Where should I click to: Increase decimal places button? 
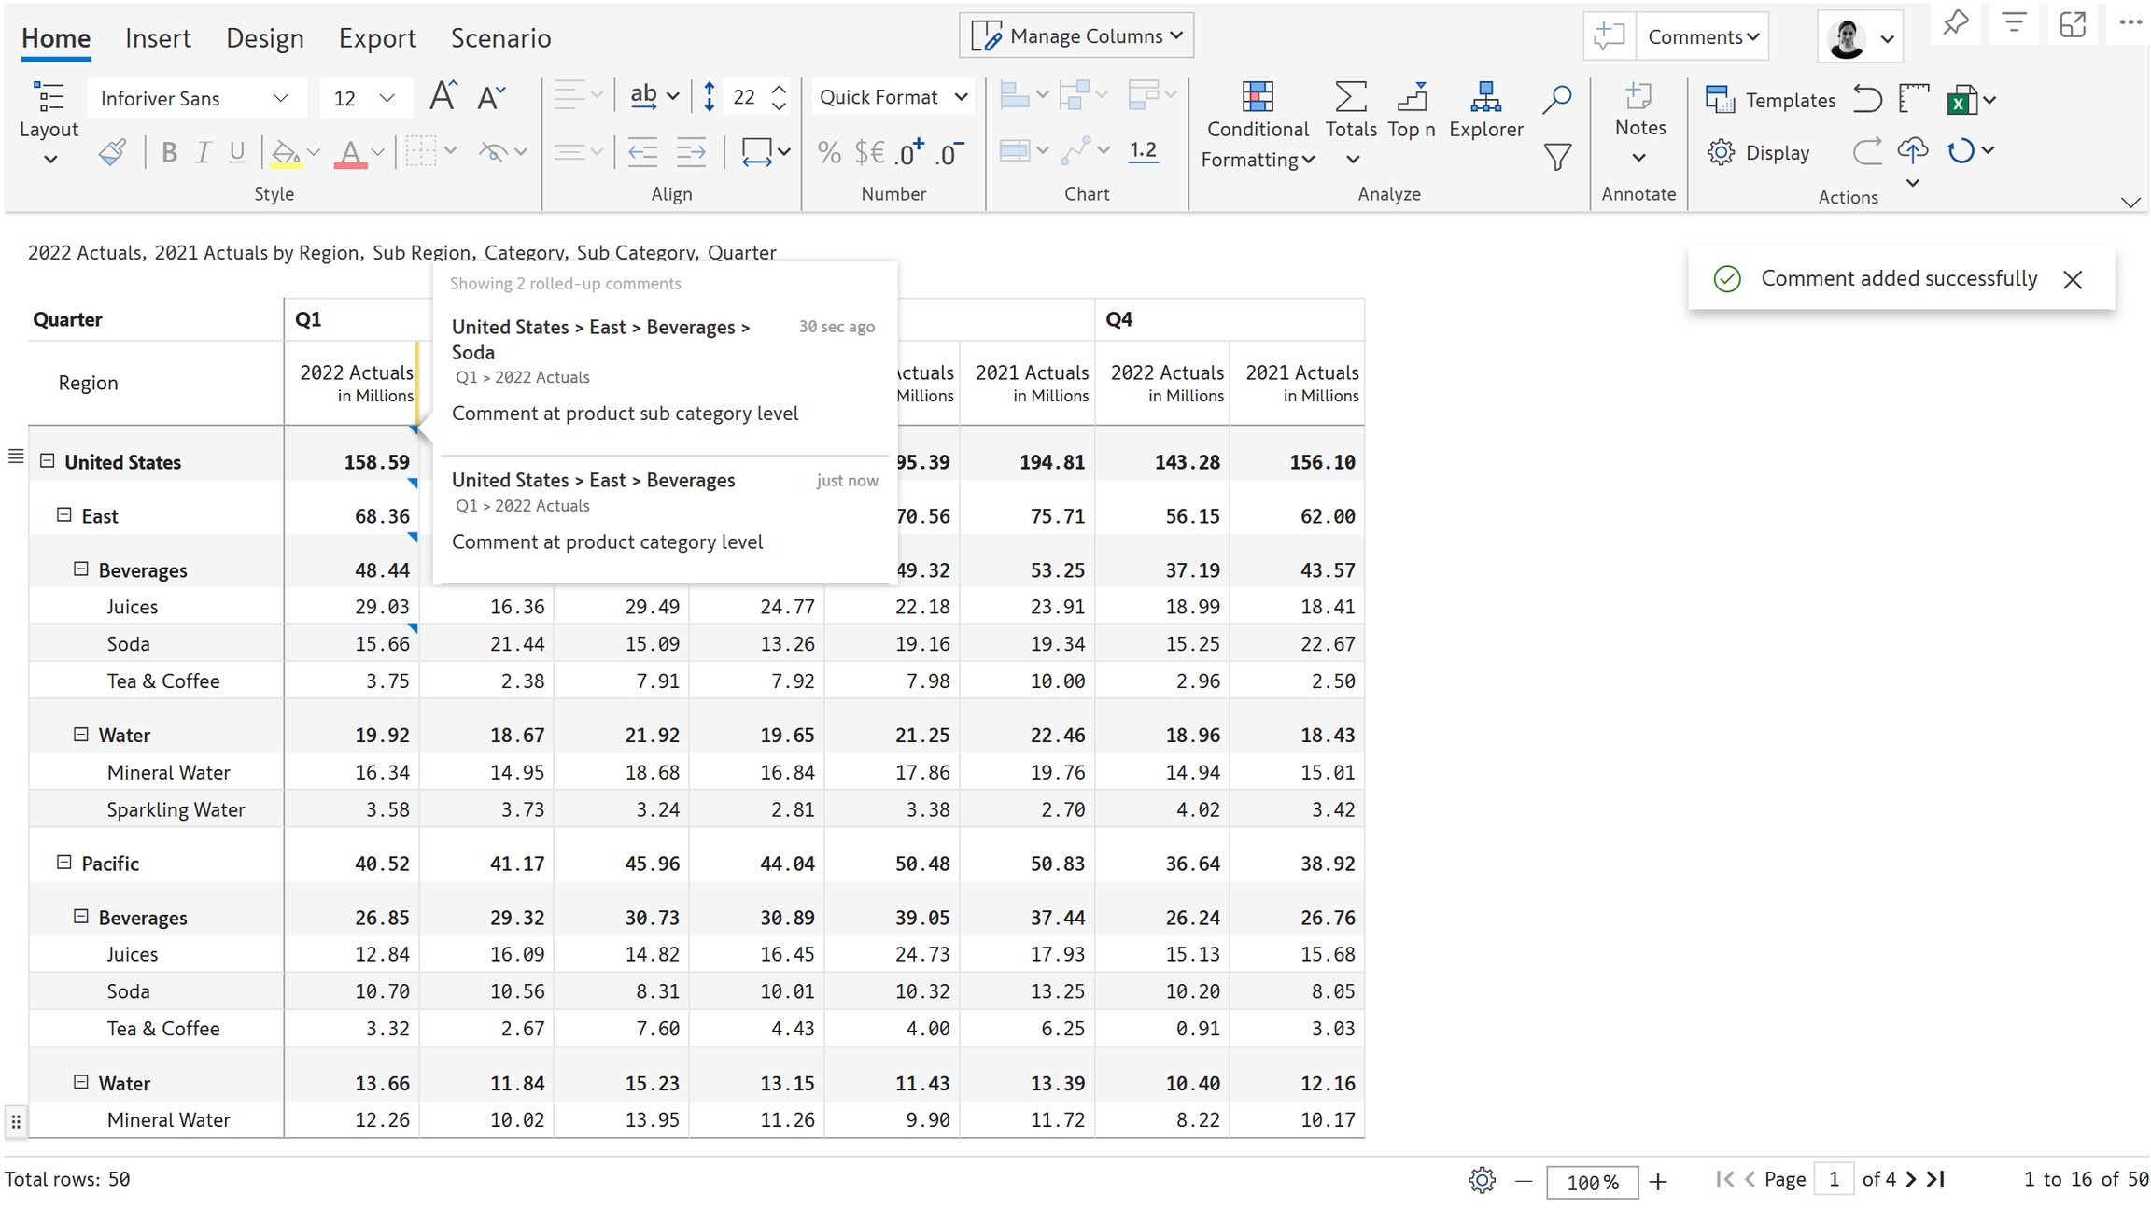[x=908, y=152]
